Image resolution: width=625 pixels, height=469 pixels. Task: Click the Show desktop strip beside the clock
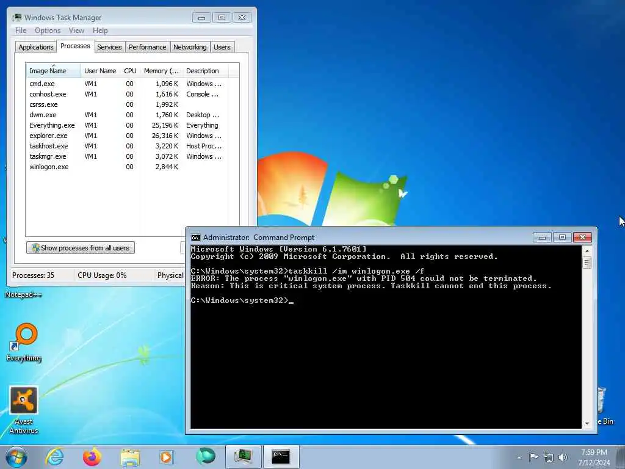tap(621, 457)
